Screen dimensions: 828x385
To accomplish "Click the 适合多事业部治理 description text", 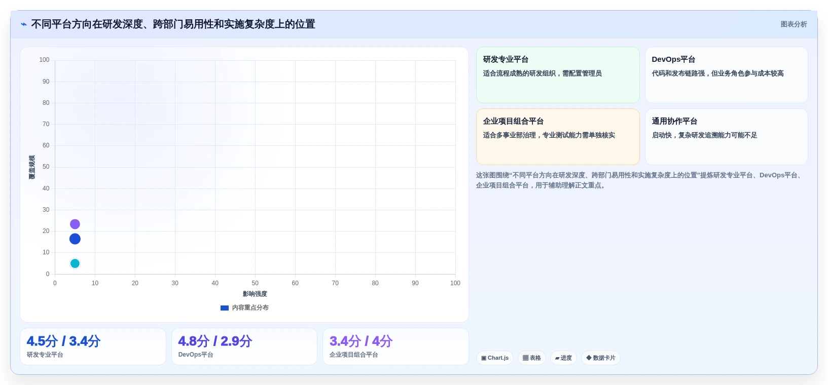I will point(549,135).
